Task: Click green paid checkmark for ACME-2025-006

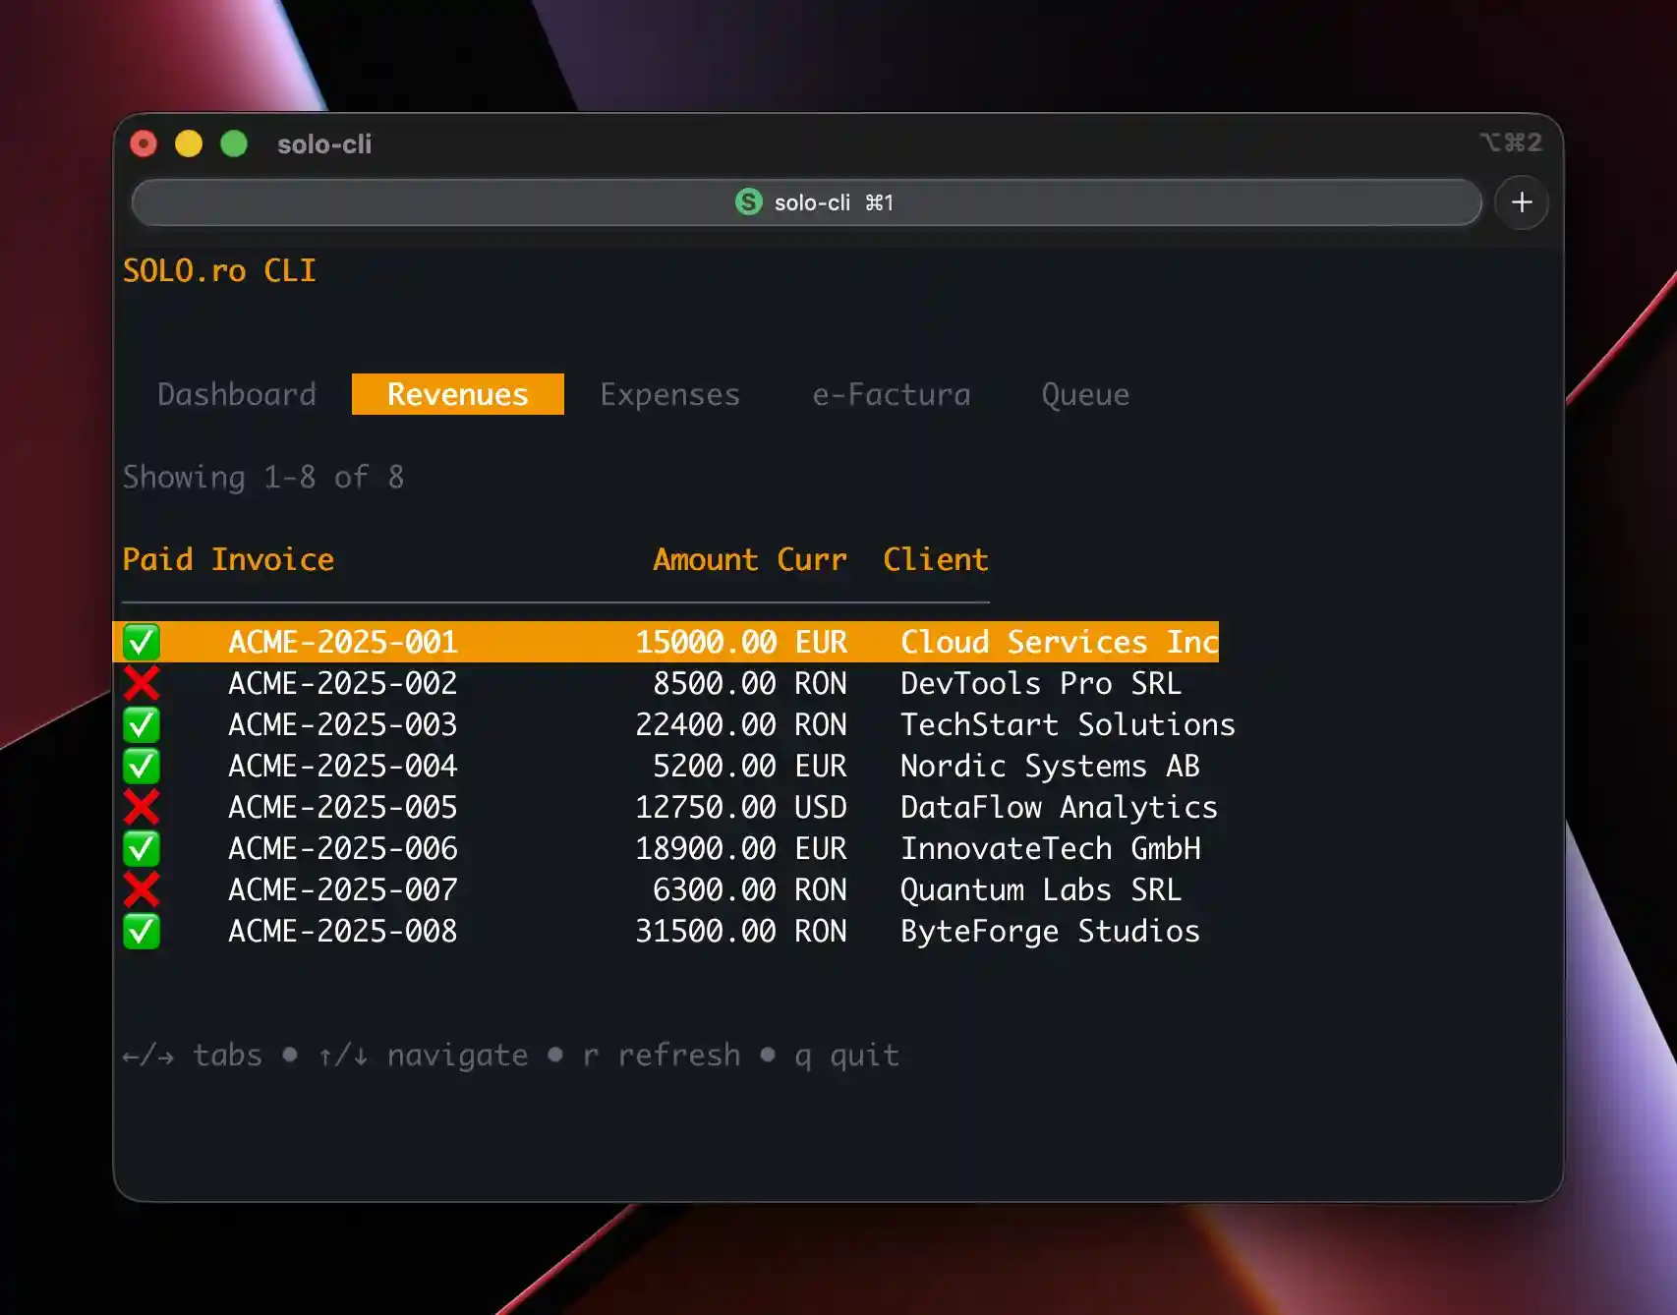Action: (x=142, y=848)
